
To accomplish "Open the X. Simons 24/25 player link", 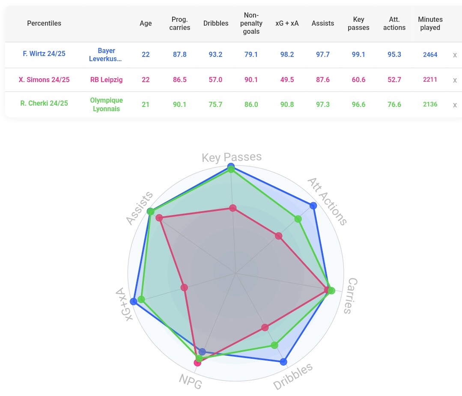I will tap(44, 80).
